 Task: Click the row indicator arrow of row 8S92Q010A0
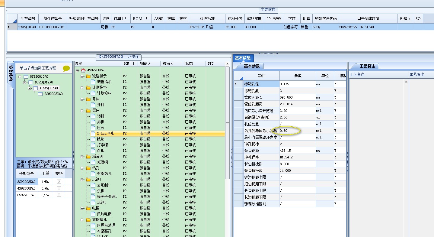(9, 27)
